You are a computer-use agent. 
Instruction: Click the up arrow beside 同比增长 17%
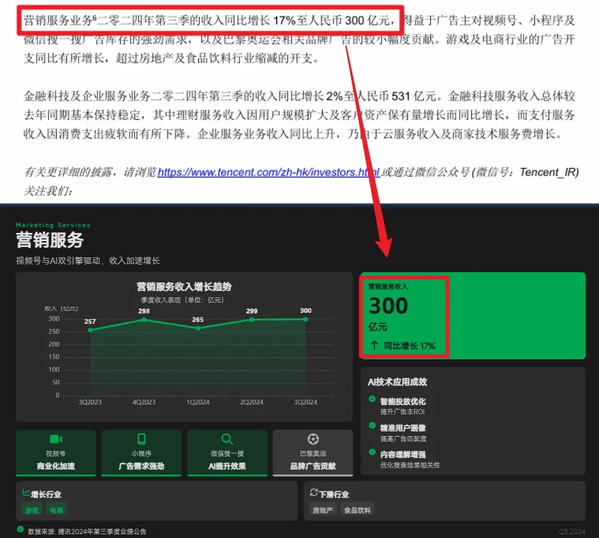click(374, 345)
